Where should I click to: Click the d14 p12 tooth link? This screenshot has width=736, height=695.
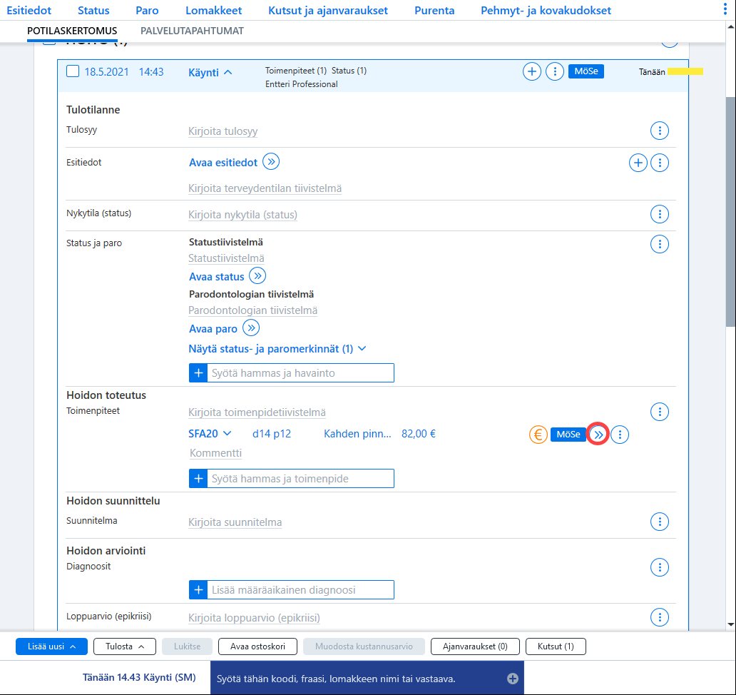272,433
